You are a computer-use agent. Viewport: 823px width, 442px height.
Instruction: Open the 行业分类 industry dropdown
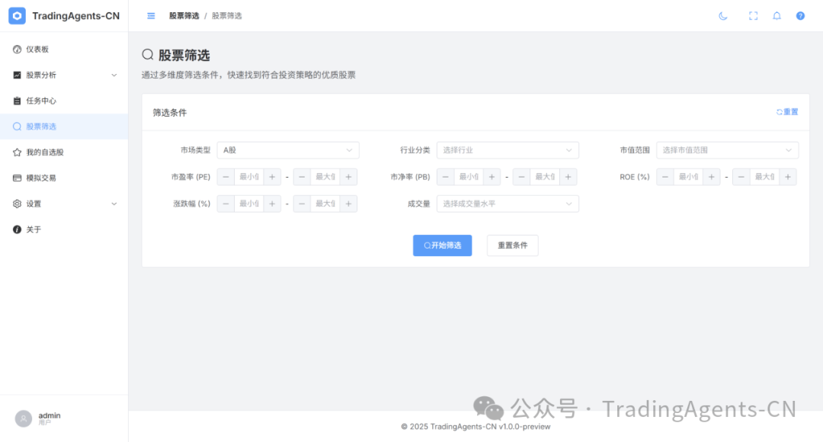point(507,150)
